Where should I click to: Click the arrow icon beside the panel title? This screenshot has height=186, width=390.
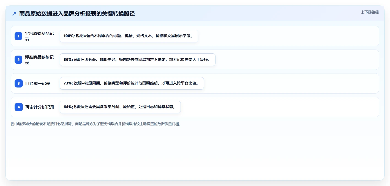(14, 13)
